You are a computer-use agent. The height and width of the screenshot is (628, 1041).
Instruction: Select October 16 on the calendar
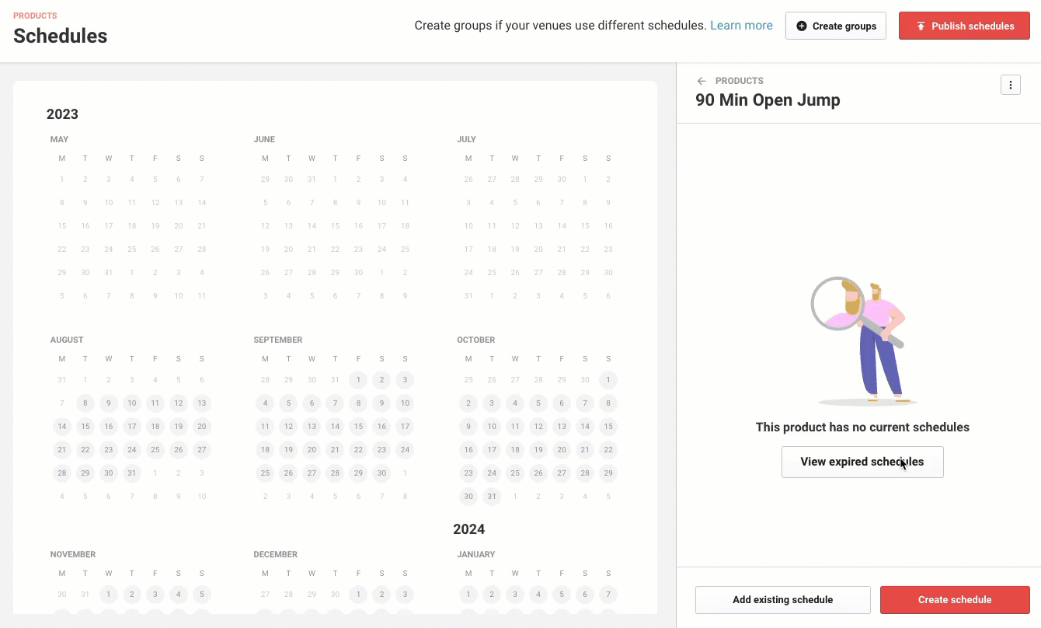tap(468, 450)
